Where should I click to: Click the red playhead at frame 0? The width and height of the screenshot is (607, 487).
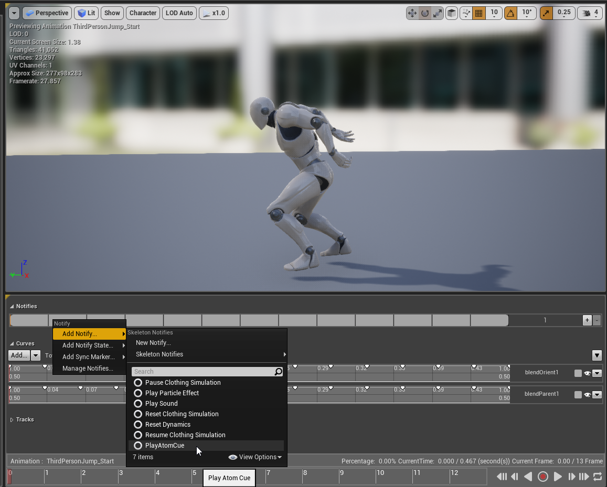[9, 476]
